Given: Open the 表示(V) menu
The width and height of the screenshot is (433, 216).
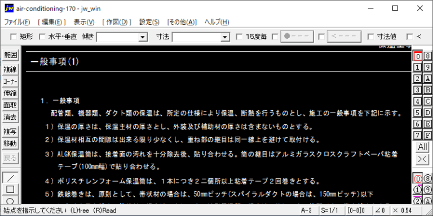Looking at the screenshot, I should click(84, 22).
